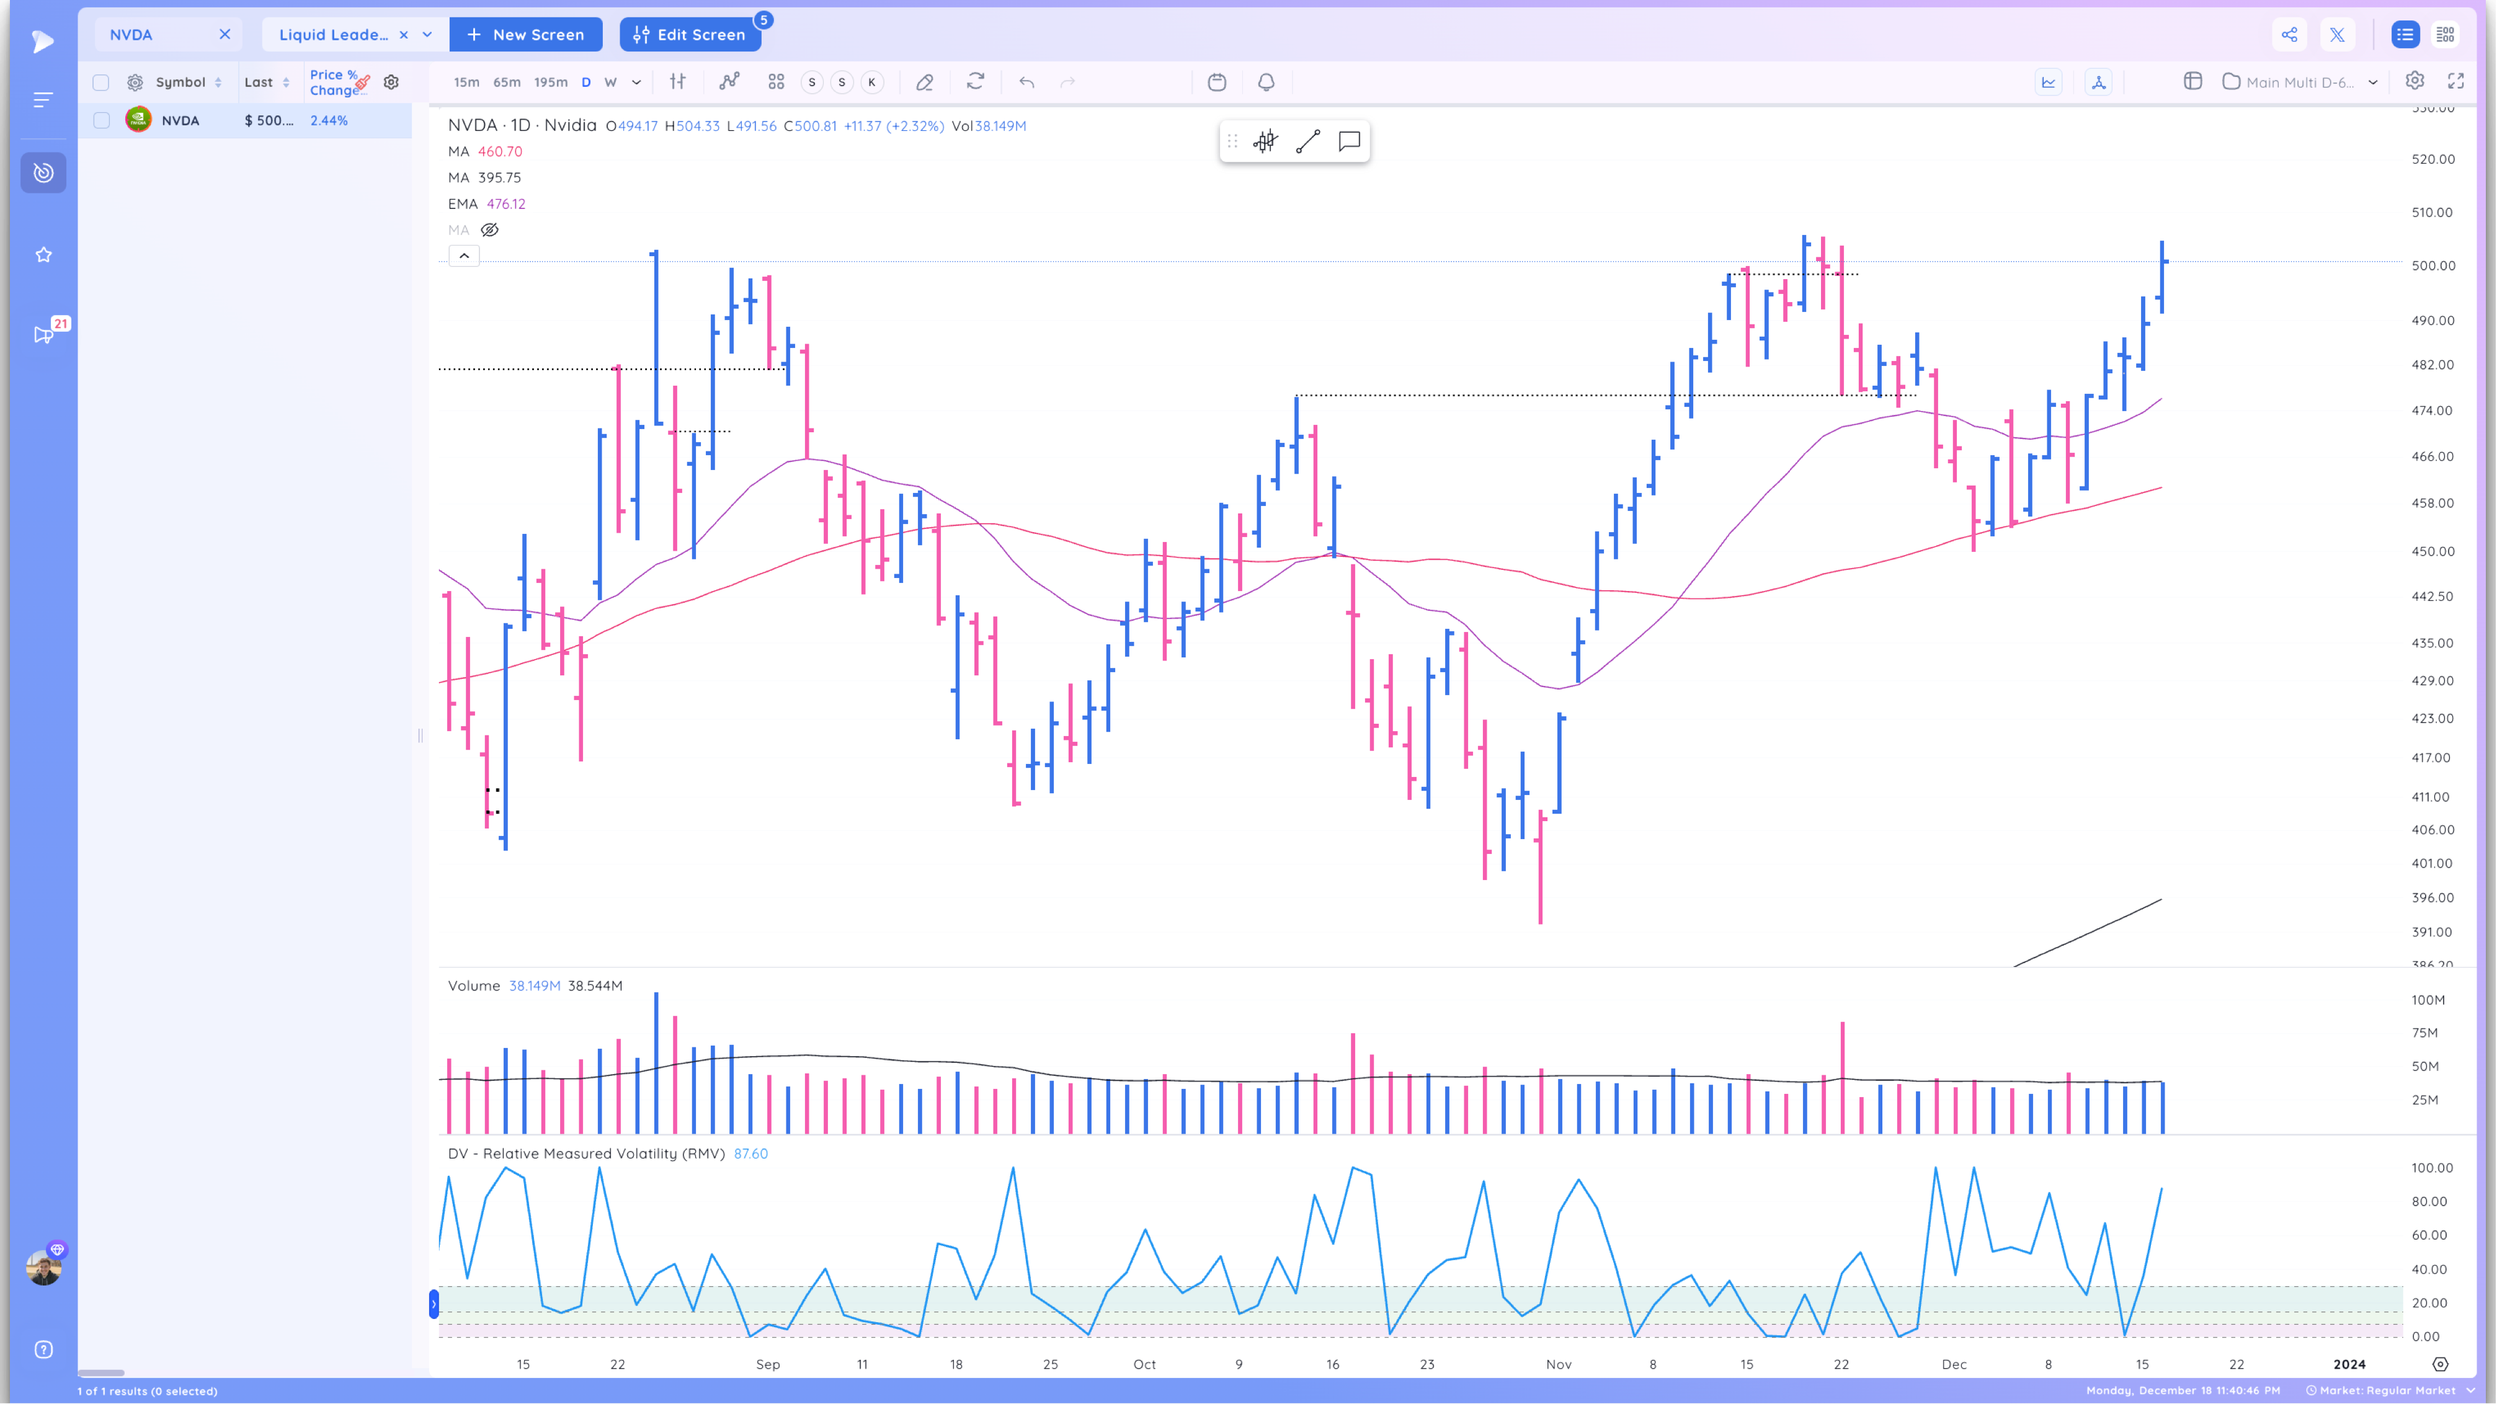Select candlestick tool in floating toolbar
This screenshot has height=1404, width=2497.
tap(1266, 141)
